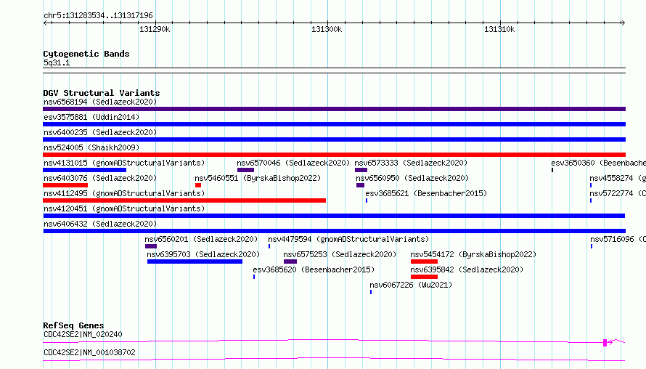Image resolution: width=646 pixels, height=369 pixels.
Task: Click the nsv6395842 (Sedlazeck2020) label
Action: click(467, 269)
